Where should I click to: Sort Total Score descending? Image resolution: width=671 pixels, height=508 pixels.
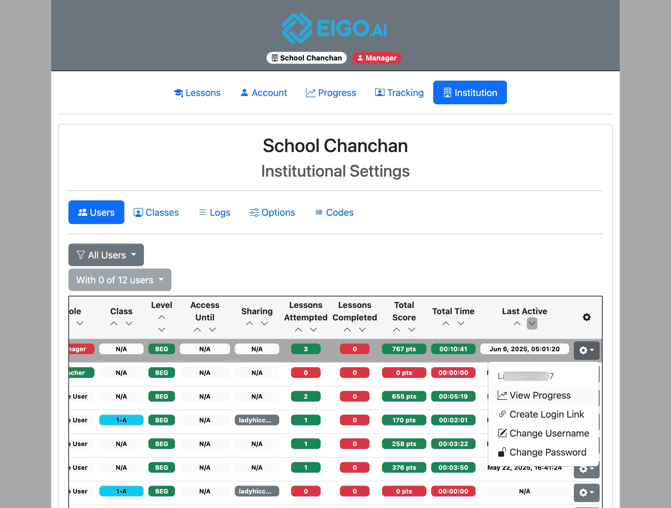412,330
